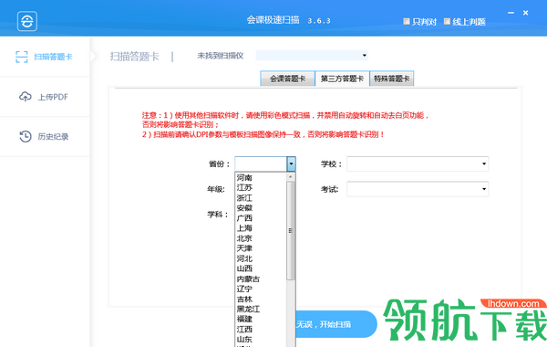Image resolution: width=547 pixels, height=347 pixels.
Task: Click the cloud upload PDF icon
Action: [26, 97]
